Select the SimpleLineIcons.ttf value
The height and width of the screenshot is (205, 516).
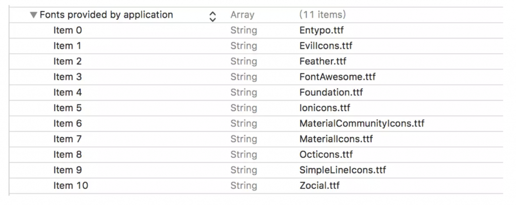point(343,170)
